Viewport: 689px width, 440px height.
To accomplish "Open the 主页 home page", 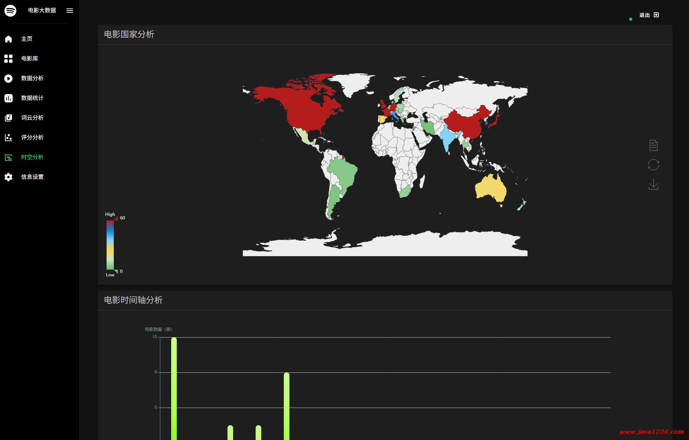I will pyautogui.click(x=27, y=39).
